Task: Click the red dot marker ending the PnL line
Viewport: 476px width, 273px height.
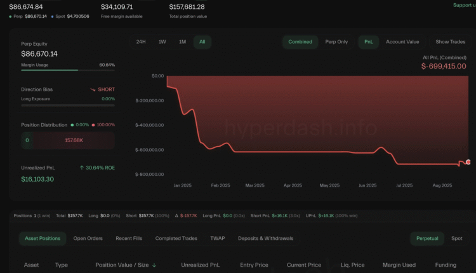Action: [468, 163]
